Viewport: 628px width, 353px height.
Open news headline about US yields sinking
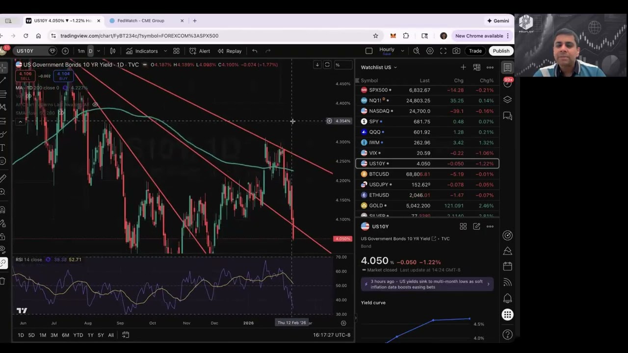[427, 284]
